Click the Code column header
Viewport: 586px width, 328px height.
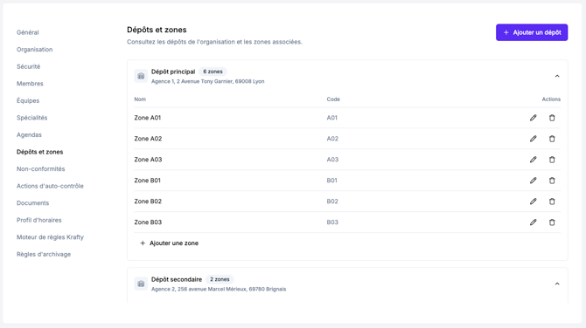coord(333,99)
